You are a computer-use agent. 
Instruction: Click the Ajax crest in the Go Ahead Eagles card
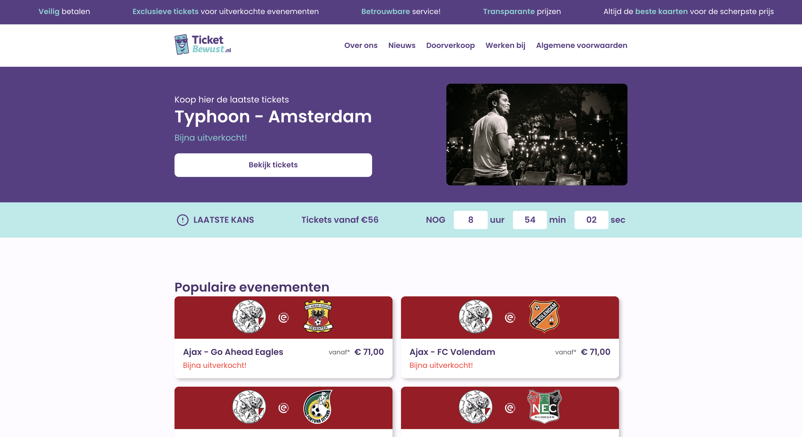(x=249, y=316)
